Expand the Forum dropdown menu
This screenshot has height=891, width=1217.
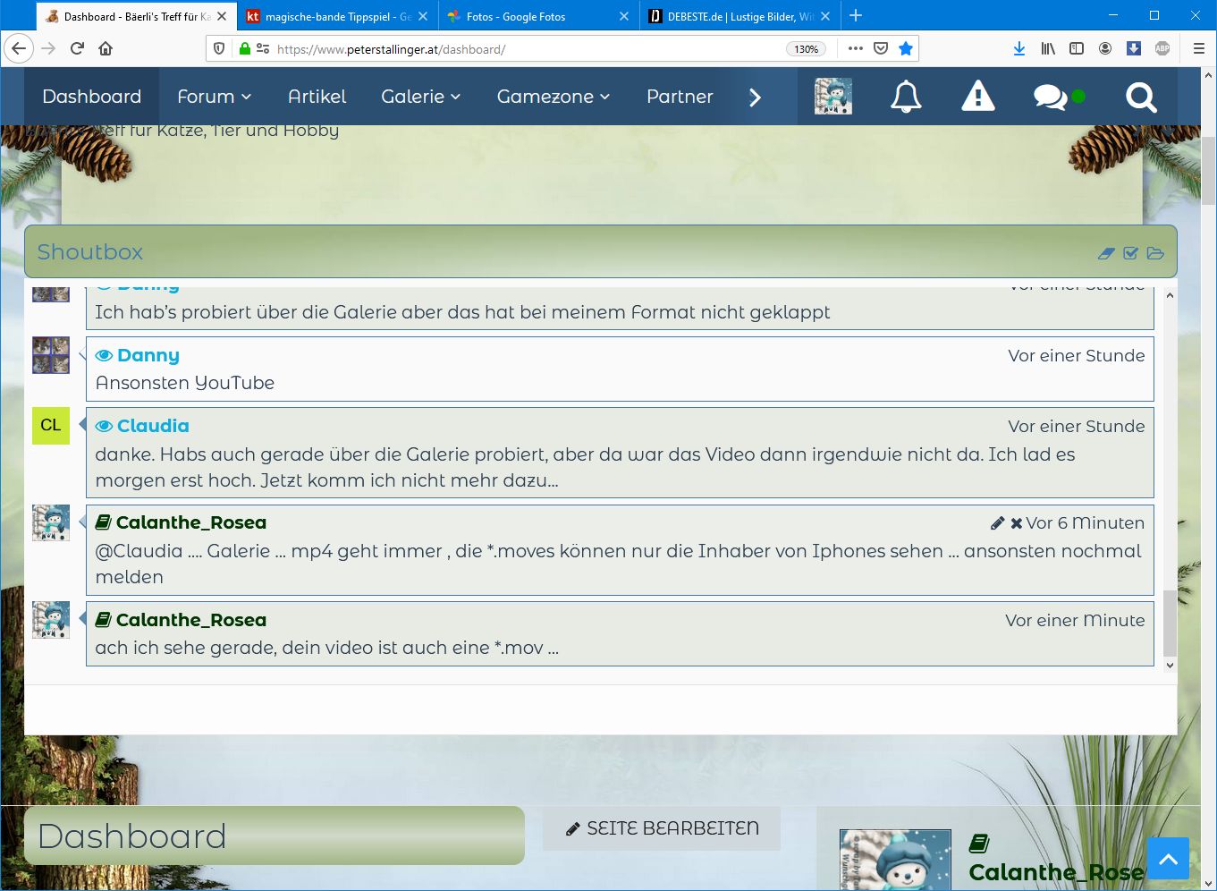tap(214, 97)
